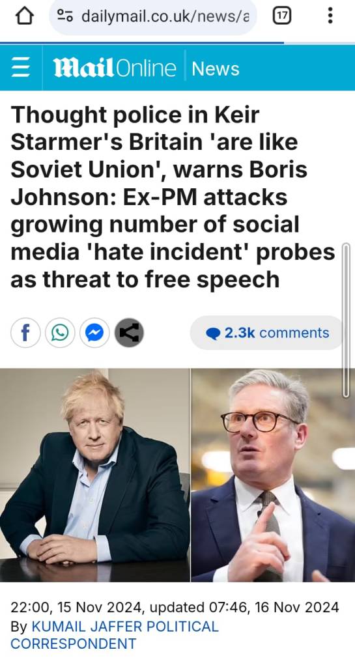Open the Kumail Jaffer author link
Screen dimensions: 355x667
tap(115, 634)
